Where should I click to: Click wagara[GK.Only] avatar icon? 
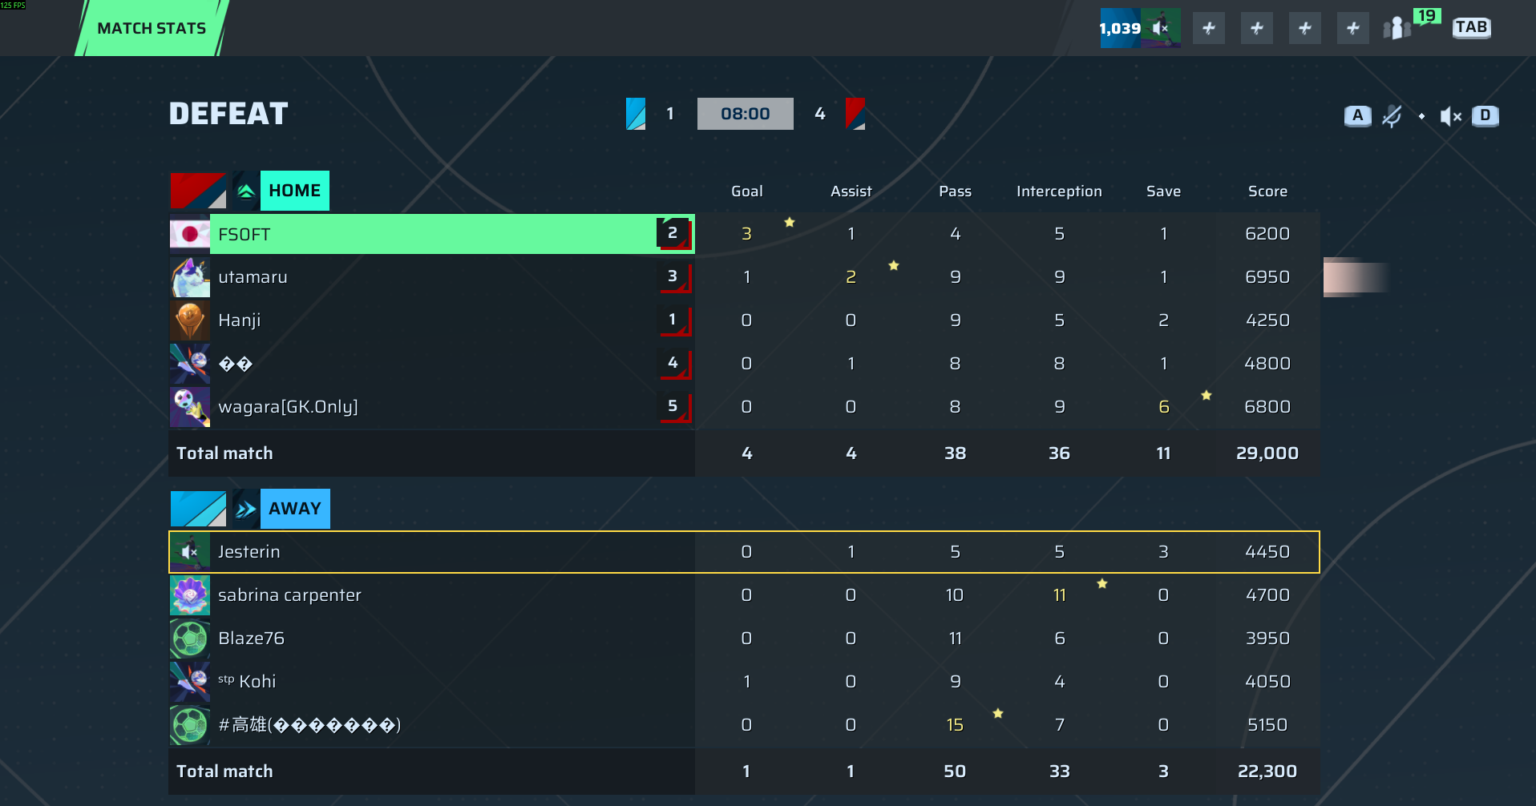click(190, 407)
